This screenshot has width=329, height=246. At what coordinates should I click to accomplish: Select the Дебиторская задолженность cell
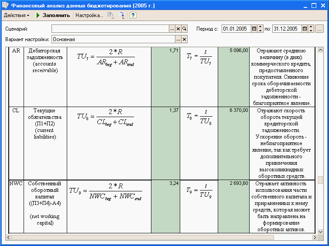pyautogui.click(x=45, y=77)
